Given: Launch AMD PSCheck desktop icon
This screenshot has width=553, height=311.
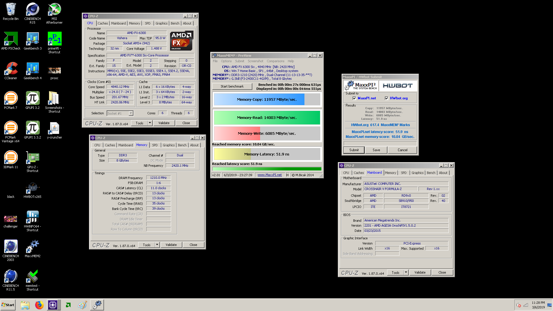Looking at the screenshot, I should [11, 41].
